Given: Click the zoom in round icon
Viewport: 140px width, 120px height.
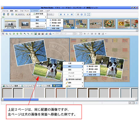Looking at the screenshot, I should [x=82, y=14].
